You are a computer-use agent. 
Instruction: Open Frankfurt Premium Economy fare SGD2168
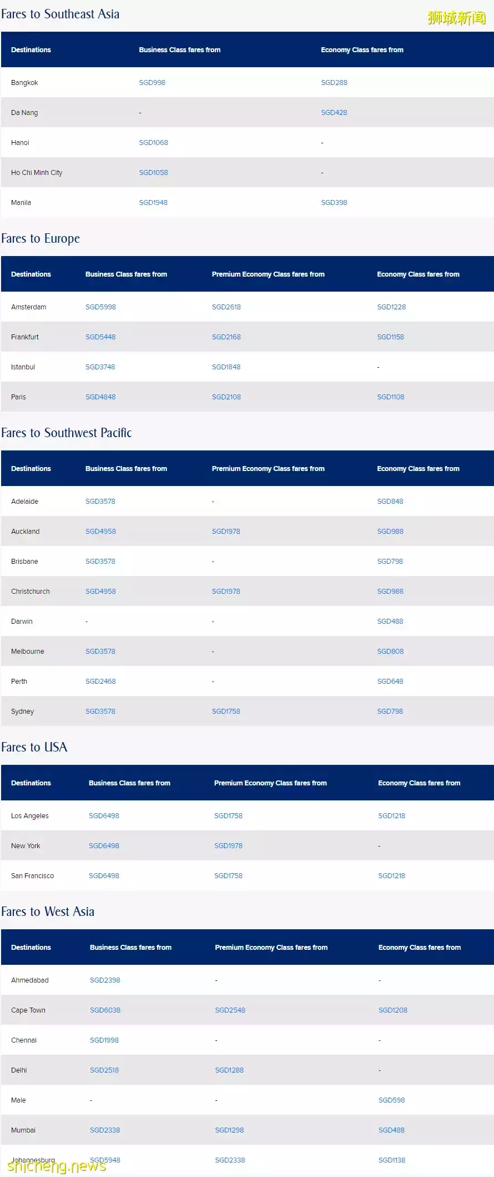pyautogui.click(x=226, y=337)
